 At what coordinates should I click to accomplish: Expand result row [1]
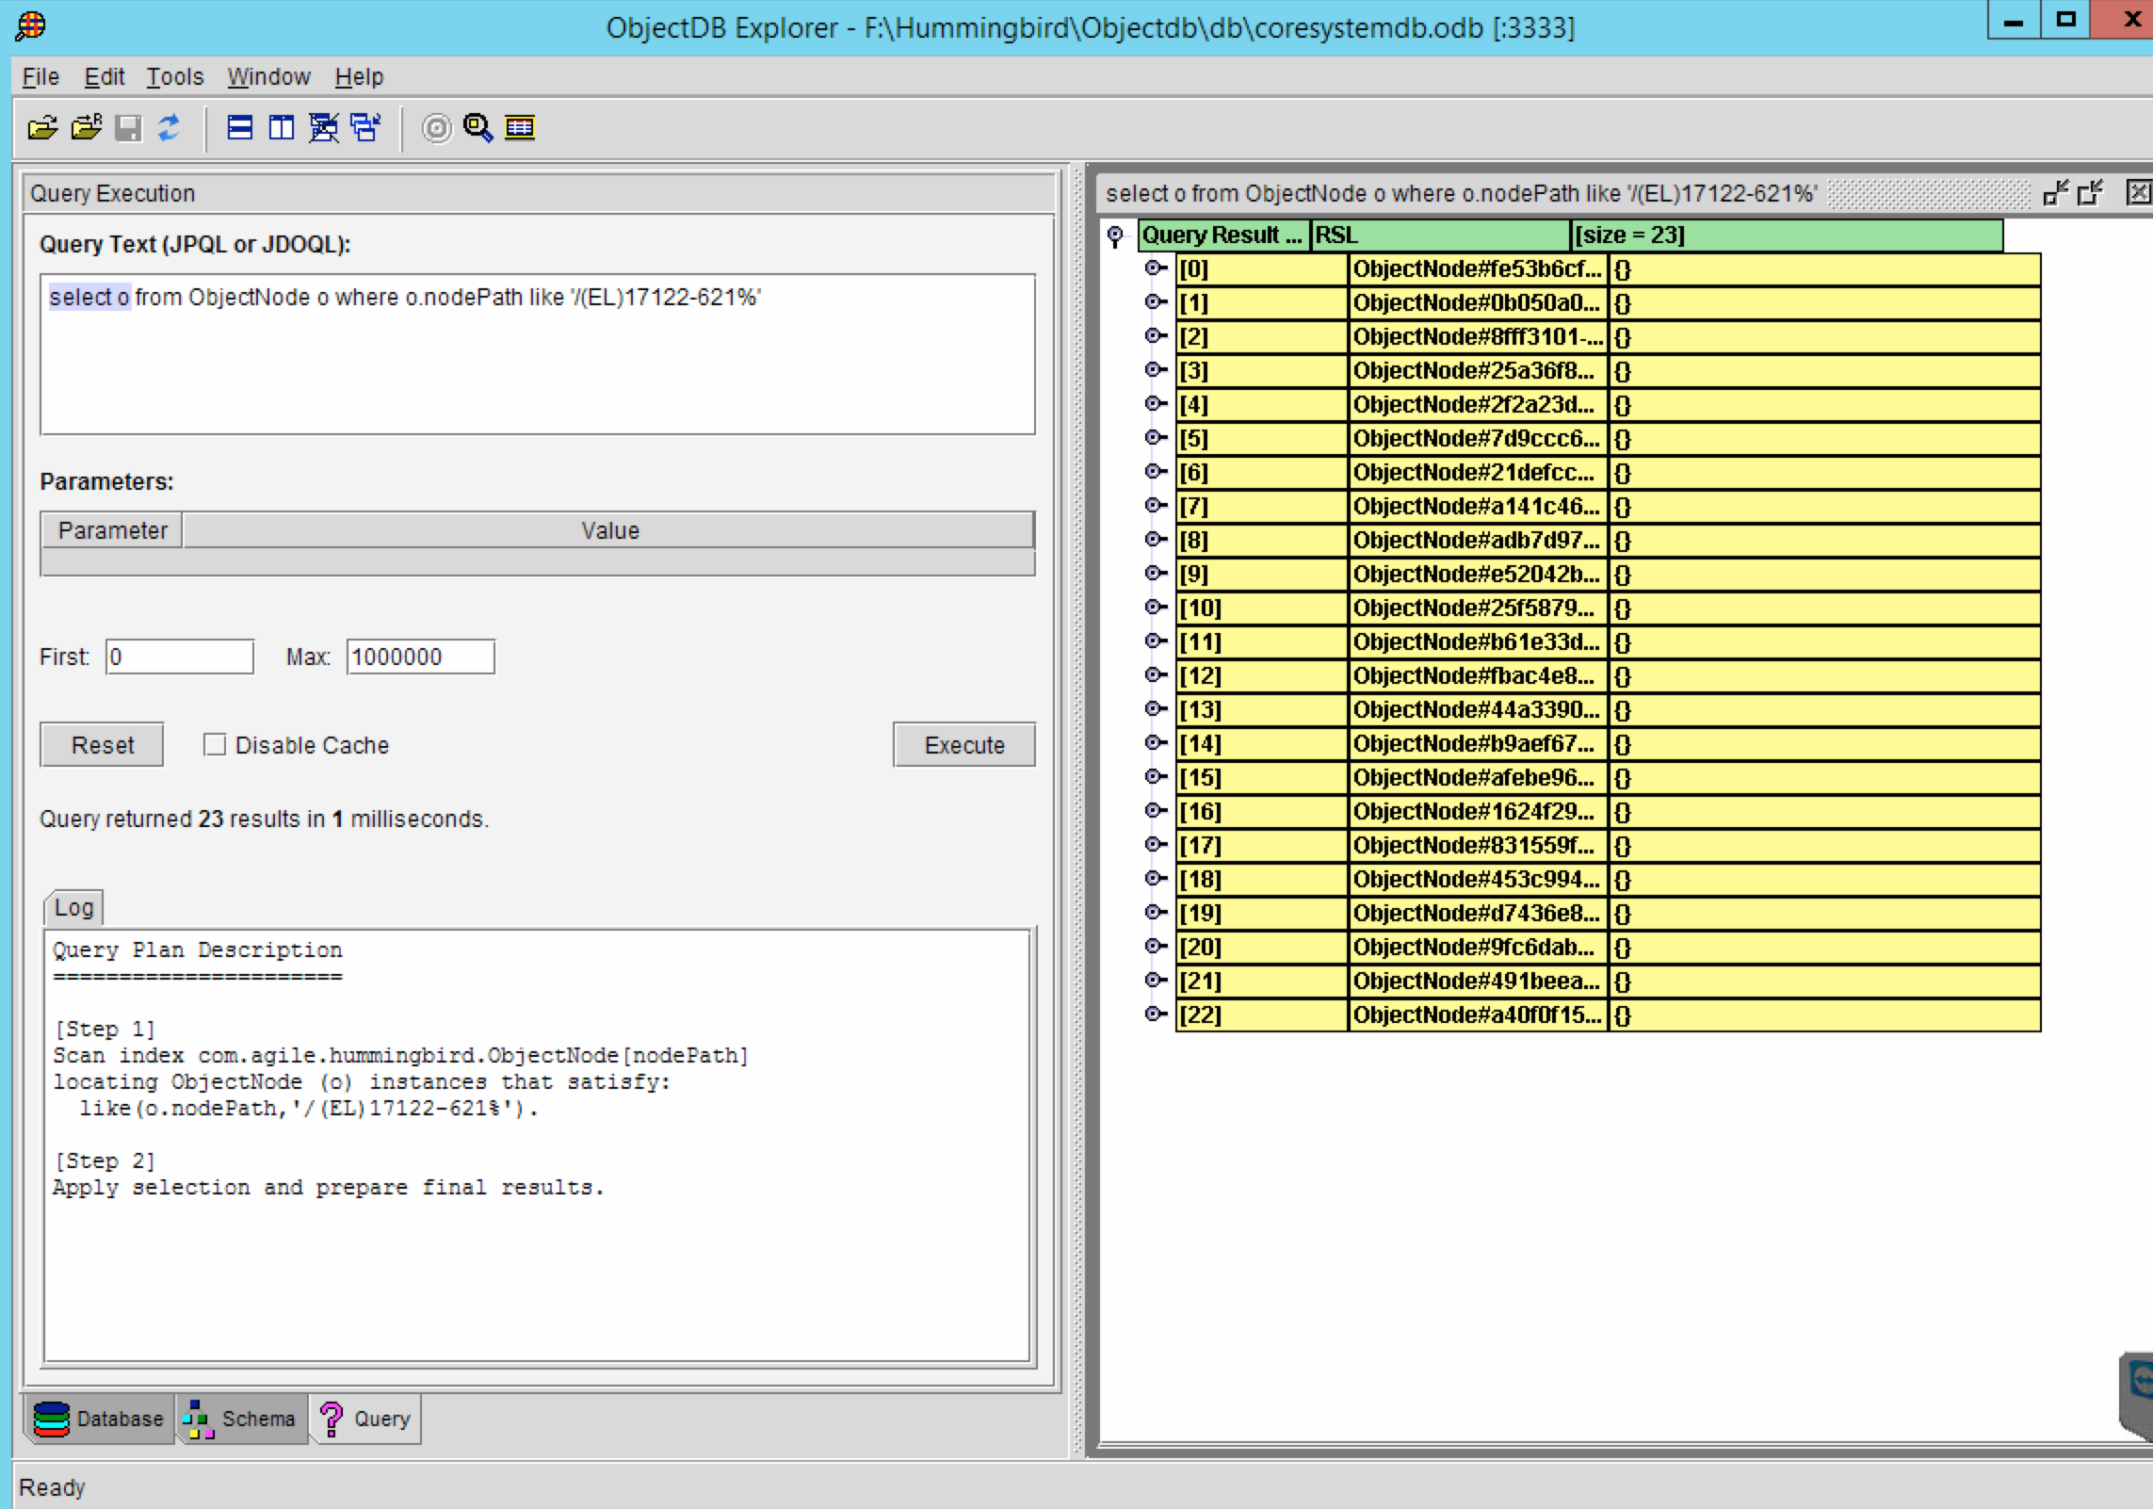[1155, 302]
